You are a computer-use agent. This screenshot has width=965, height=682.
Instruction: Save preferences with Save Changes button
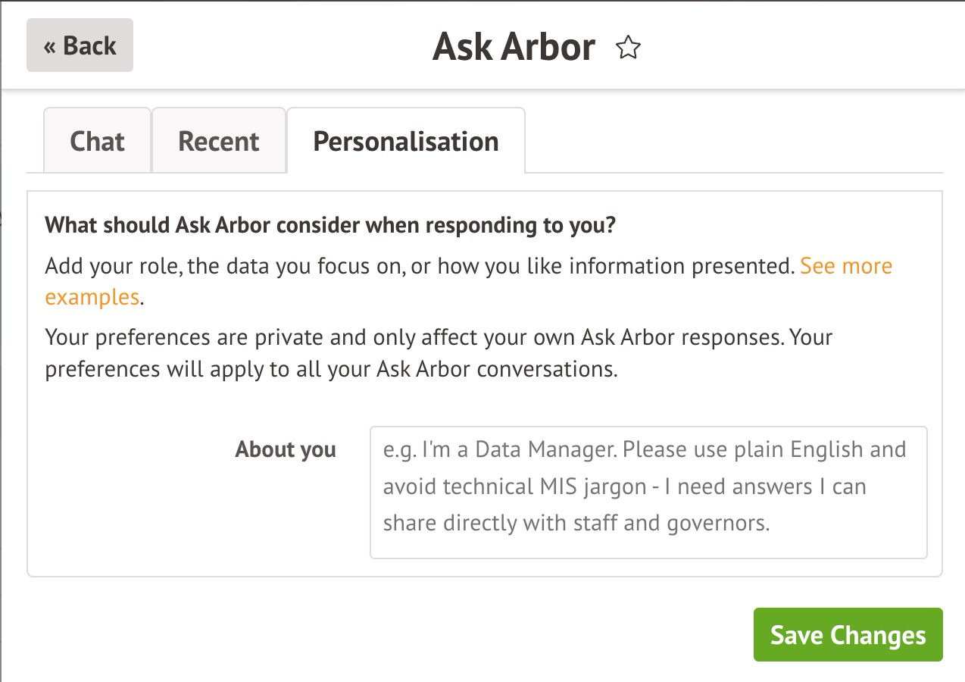click(848, 635)
